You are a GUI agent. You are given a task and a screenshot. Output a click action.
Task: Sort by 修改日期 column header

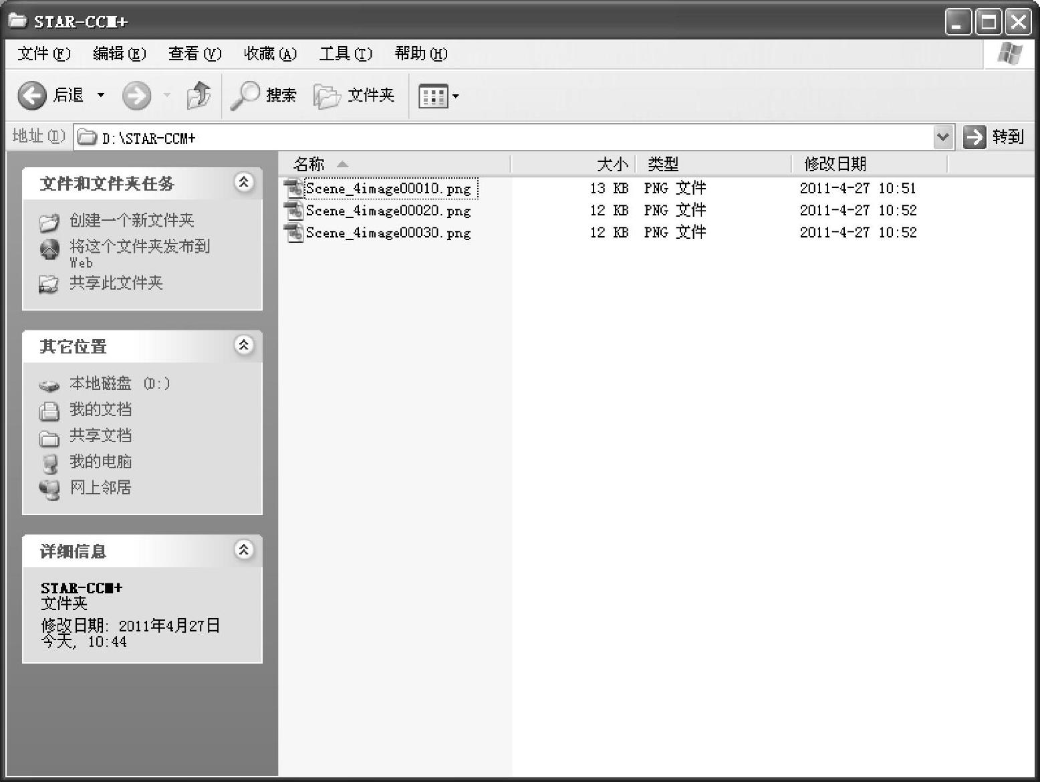[x=869, y=164]
